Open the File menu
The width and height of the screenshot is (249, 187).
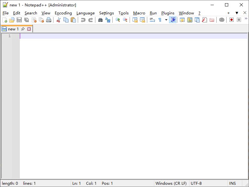5,13
